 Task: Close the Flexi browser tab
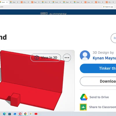click(39, 2)
